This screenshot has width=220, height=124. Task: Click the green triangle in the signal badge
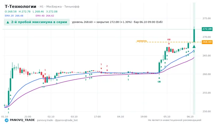[8, 22]
